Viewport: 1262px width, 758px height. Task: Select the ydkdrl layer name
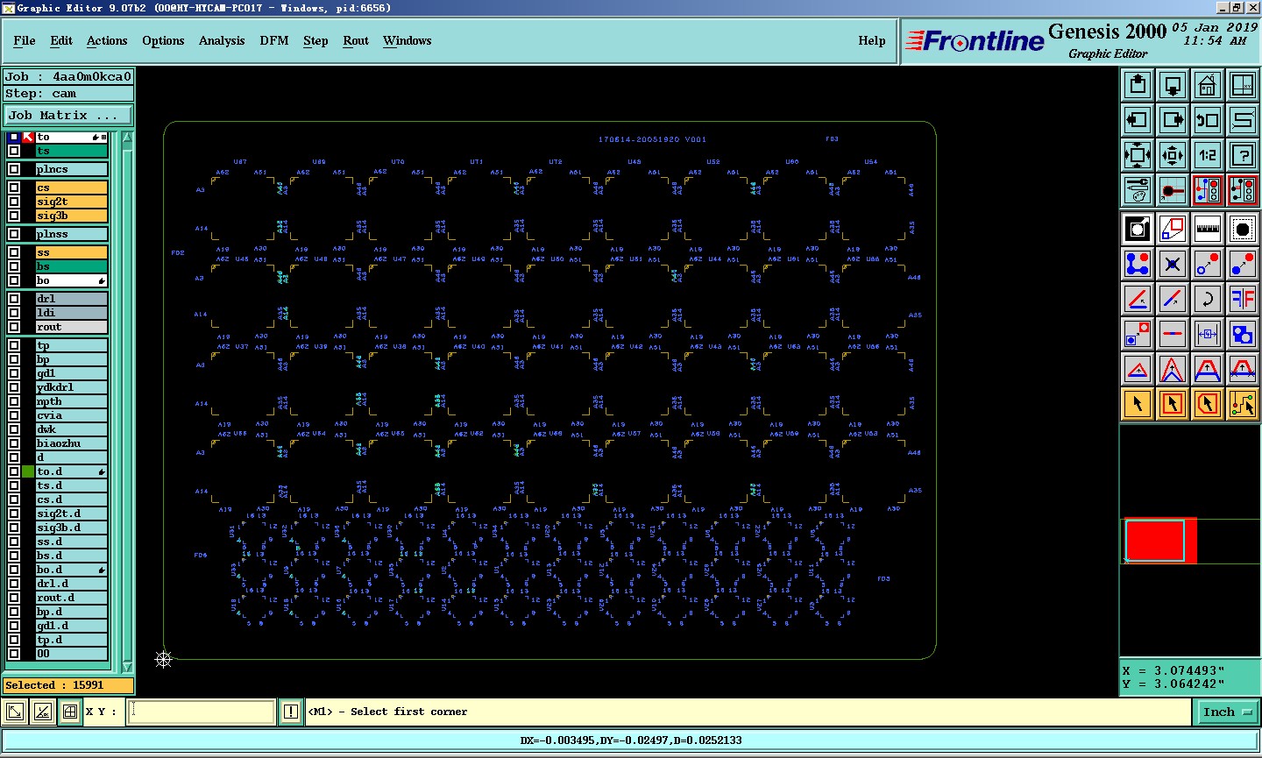[71, 387]
